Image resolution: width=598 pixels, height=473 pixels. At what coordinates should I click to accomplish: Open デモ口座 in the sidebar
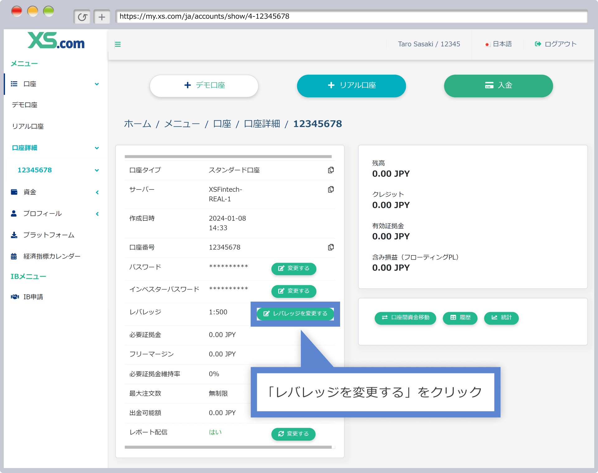[x=25, y=105]
